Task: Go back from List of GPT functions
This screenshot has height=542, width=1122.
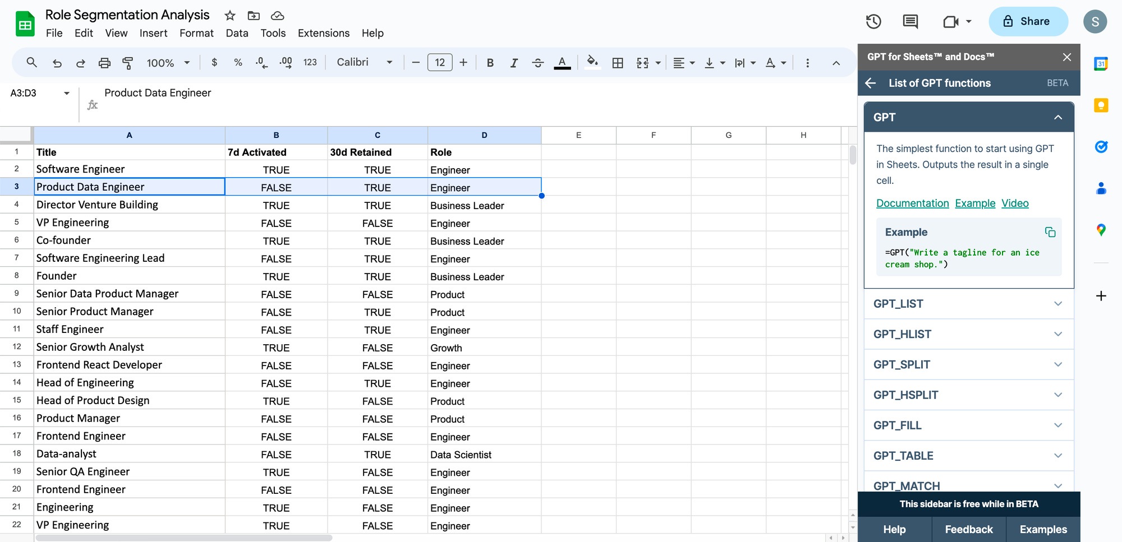Action: 871,83
